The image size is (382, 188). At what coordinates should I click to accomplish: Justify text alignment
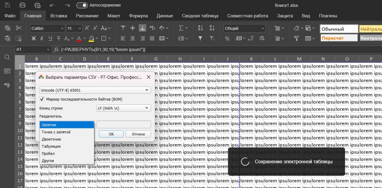tap(152, 38)
